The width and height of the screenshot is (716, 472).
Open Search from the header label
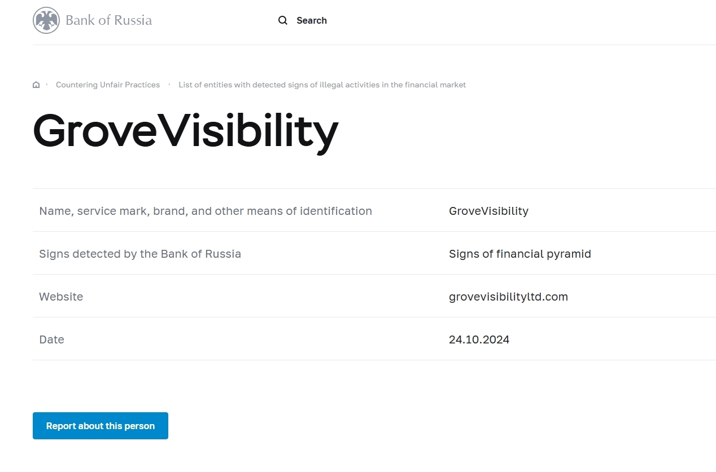[x=311, y=21]
